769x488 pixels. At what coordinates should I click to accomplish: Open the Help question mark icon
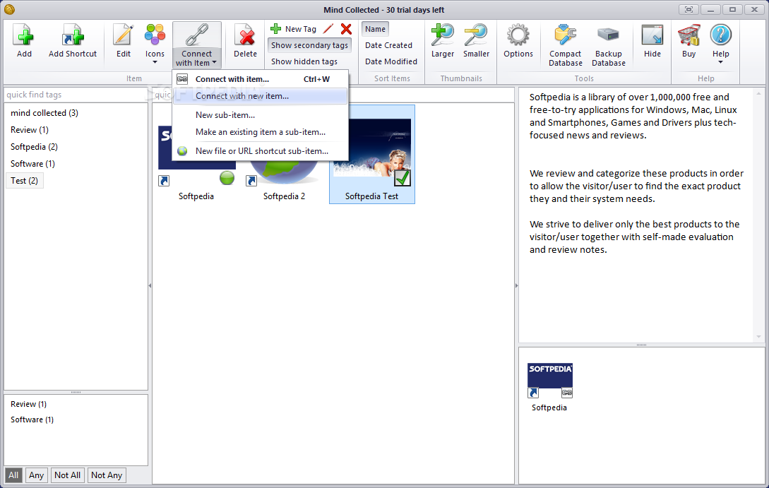click(720, 35)
